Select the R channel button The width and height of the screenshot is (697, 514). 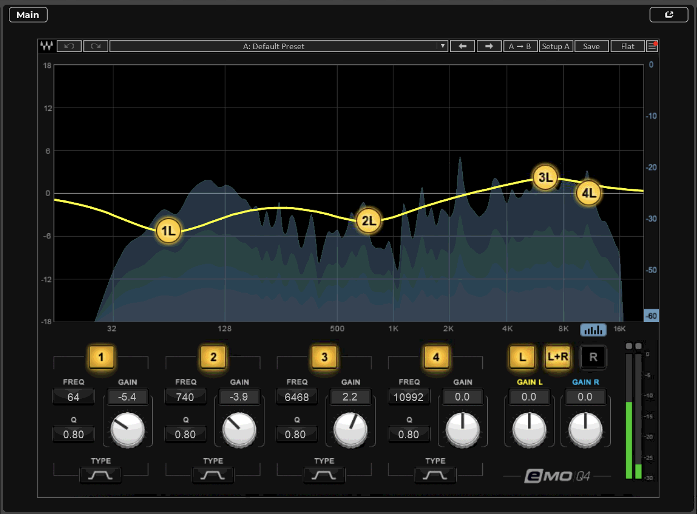click(x=593, y=357)
